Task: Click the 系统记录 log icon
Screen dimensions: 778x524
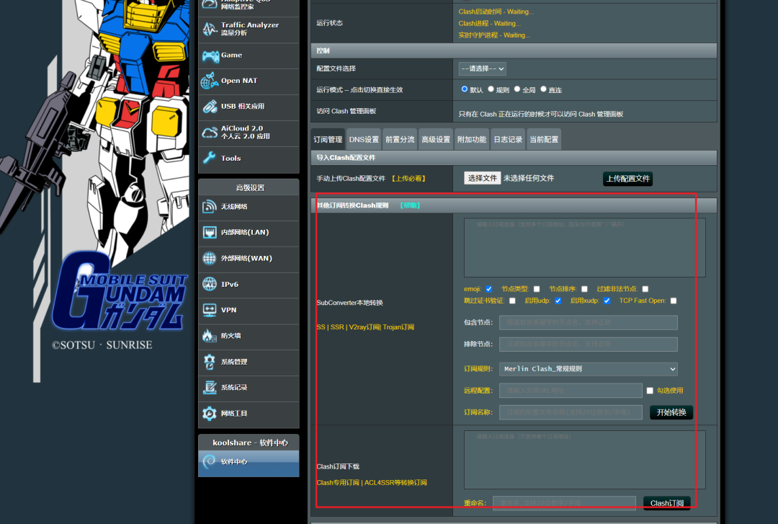Action: 210,387
